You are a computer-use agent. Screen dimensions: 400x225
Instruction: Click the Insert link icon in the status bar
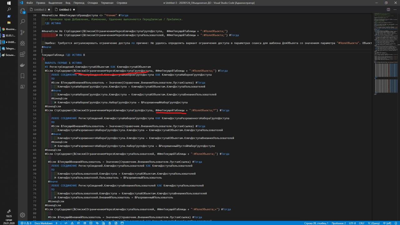coord(97,223)
